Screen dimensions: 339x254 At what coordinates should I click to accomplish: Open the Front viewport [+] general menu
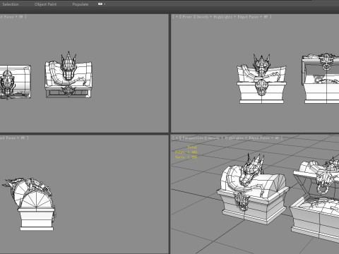[177, 17]
